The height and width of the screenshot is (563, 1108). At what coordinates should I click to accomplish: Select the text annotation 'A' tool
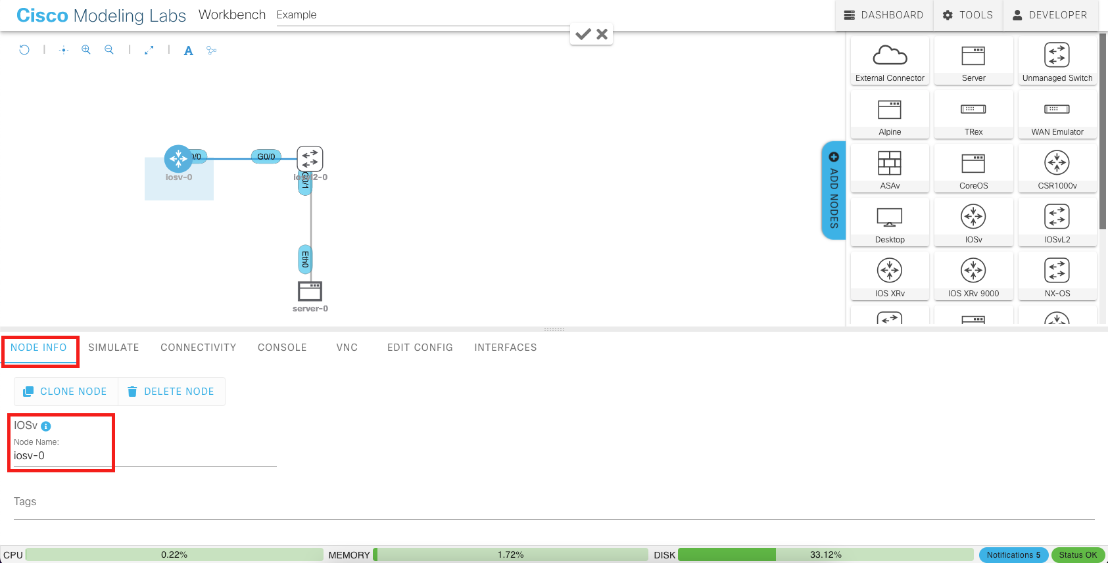(x=189, y=51)
